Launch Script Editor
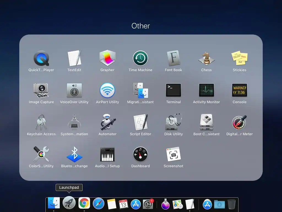Viewport: 282px width, 212px height. point(140,122)
